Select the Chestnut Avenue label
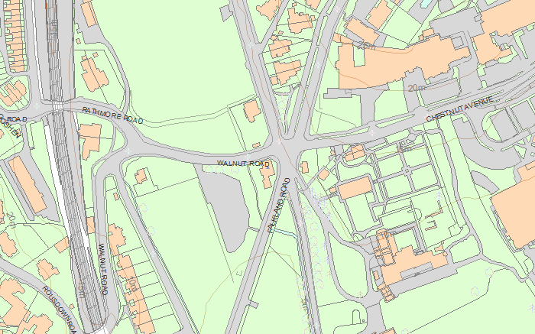 pos(459,109)
